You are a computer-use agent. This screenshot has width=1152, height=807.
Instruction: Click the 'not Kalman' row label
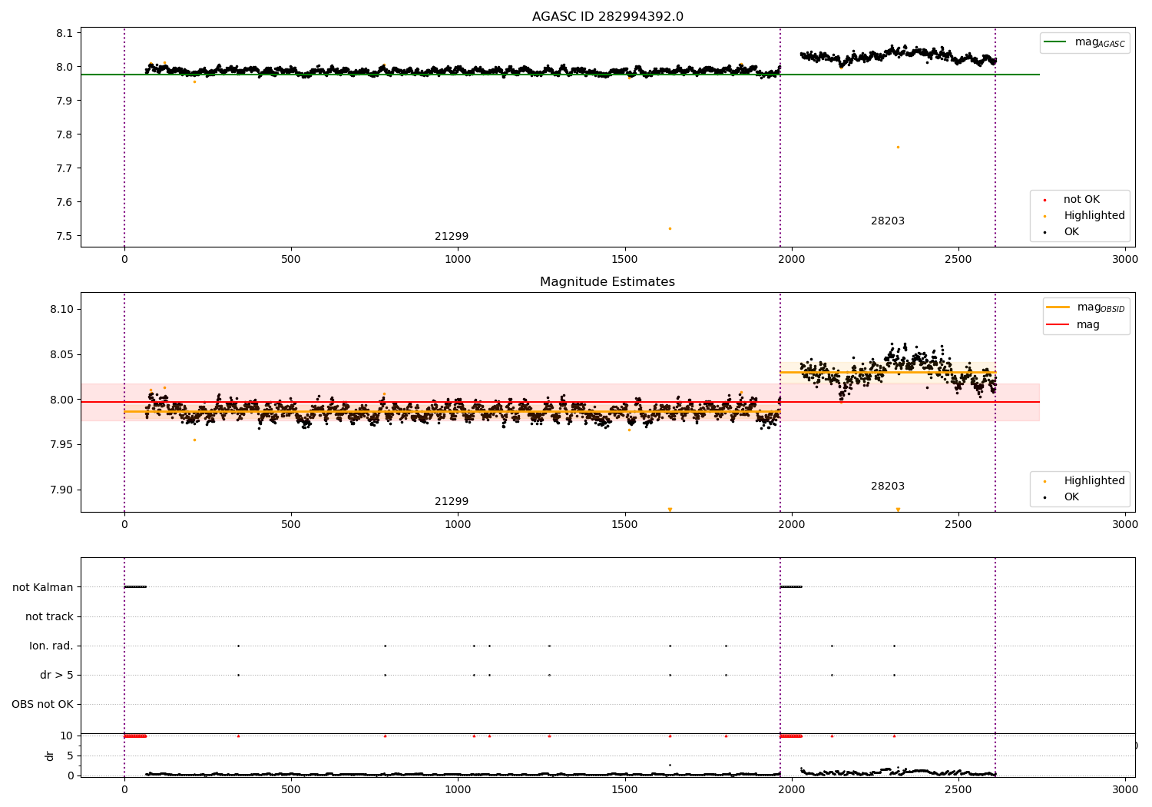[x=43, y=587]
